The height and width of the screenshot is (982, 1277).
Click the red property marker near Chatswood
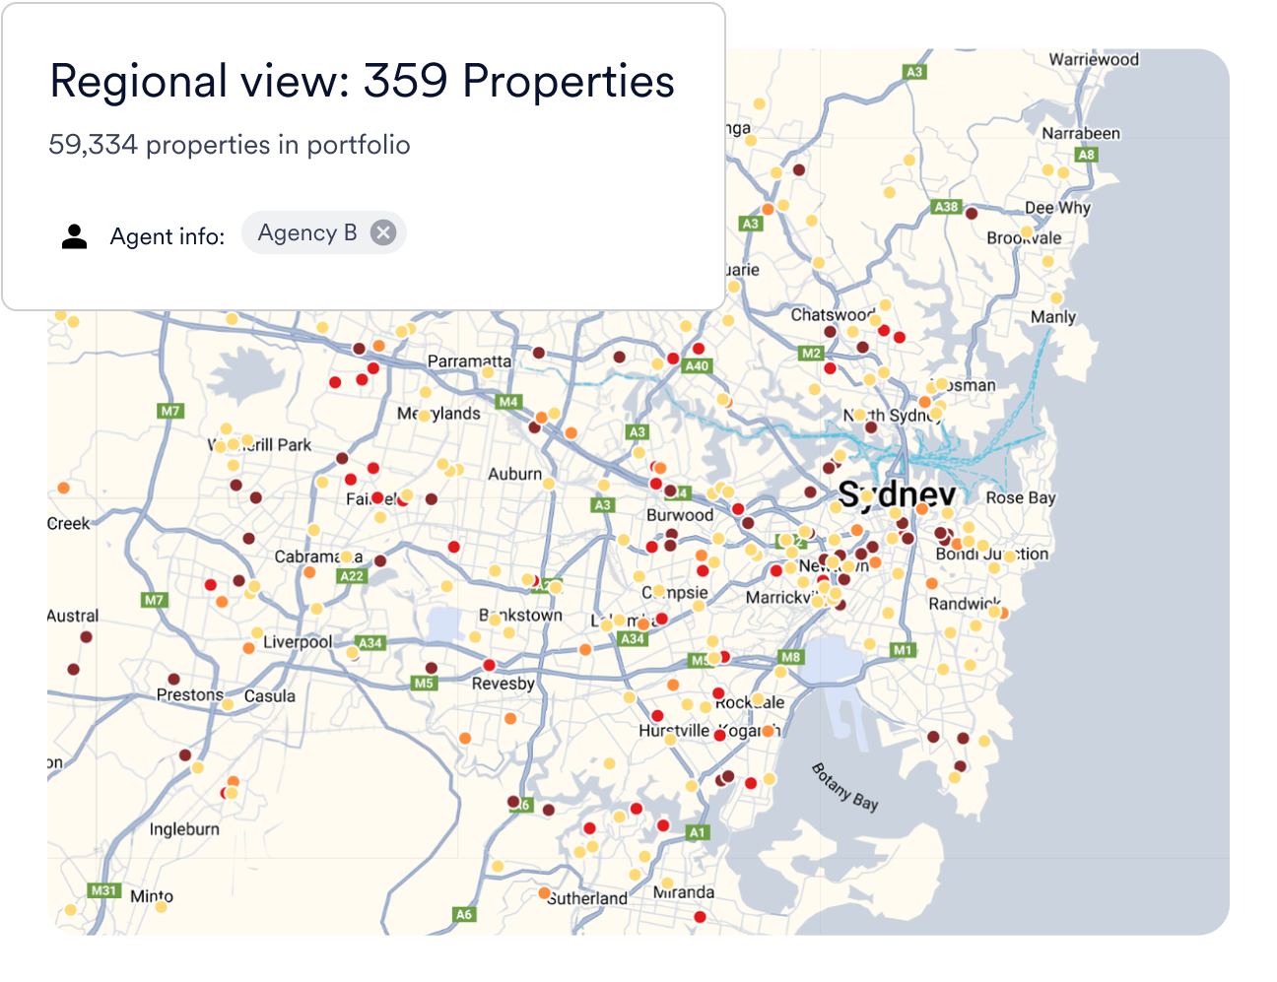884,331
